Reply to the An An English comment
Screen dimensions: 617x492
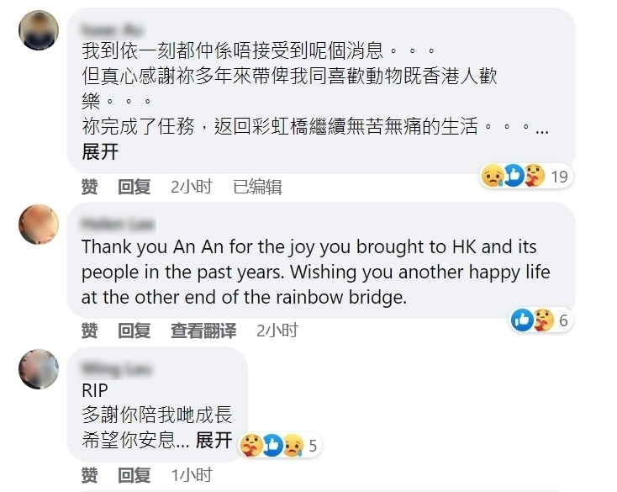pos(134,331)
